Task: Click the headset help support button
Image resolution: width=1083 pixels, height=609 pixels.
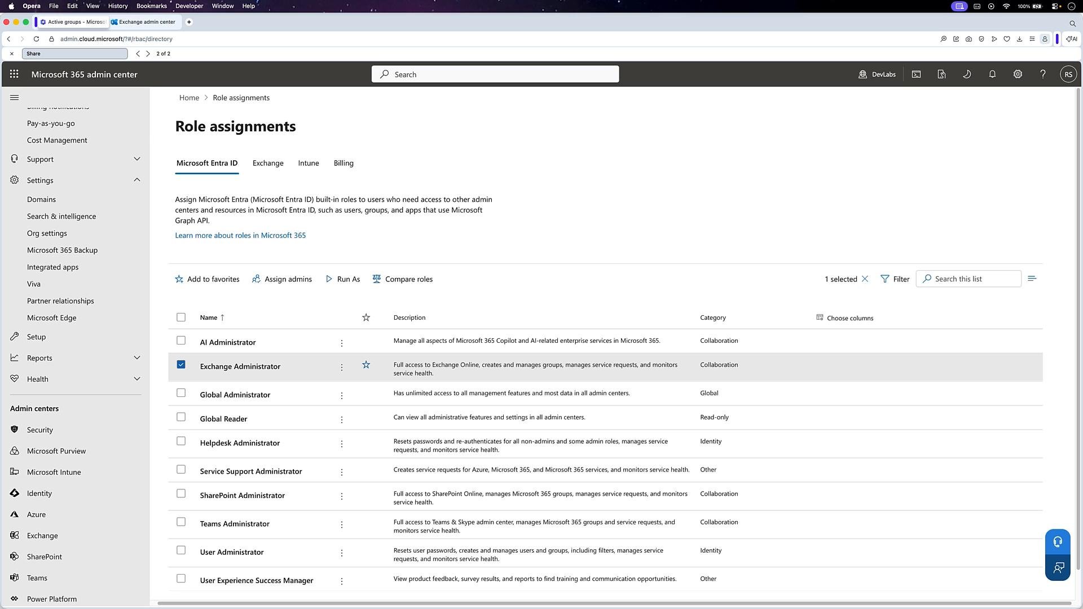Action: point(1058,542)
